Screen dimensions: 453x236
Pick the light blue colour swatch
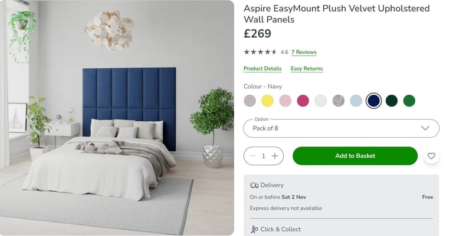pyautogui.click(x=356, y=101)
